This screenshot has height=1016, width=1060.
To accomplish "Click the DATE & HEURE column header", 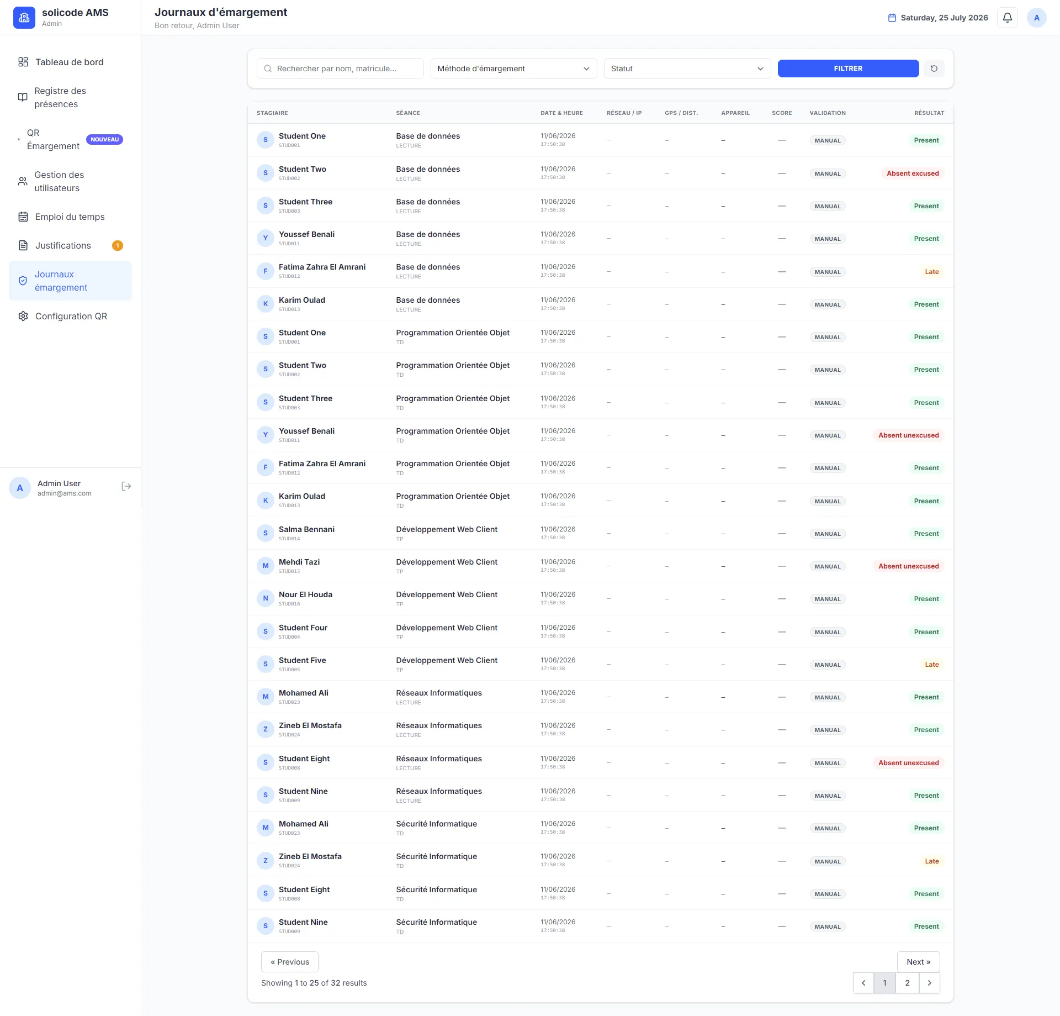I will pos(561,113).
